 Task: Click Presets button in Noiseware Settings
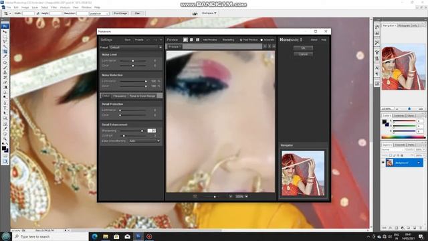139,40
